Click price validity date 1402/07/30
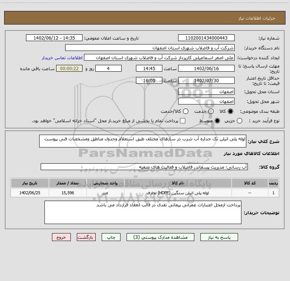Image resolution: width=290 pixels, height=281 pixels. (x=206, y=81)
